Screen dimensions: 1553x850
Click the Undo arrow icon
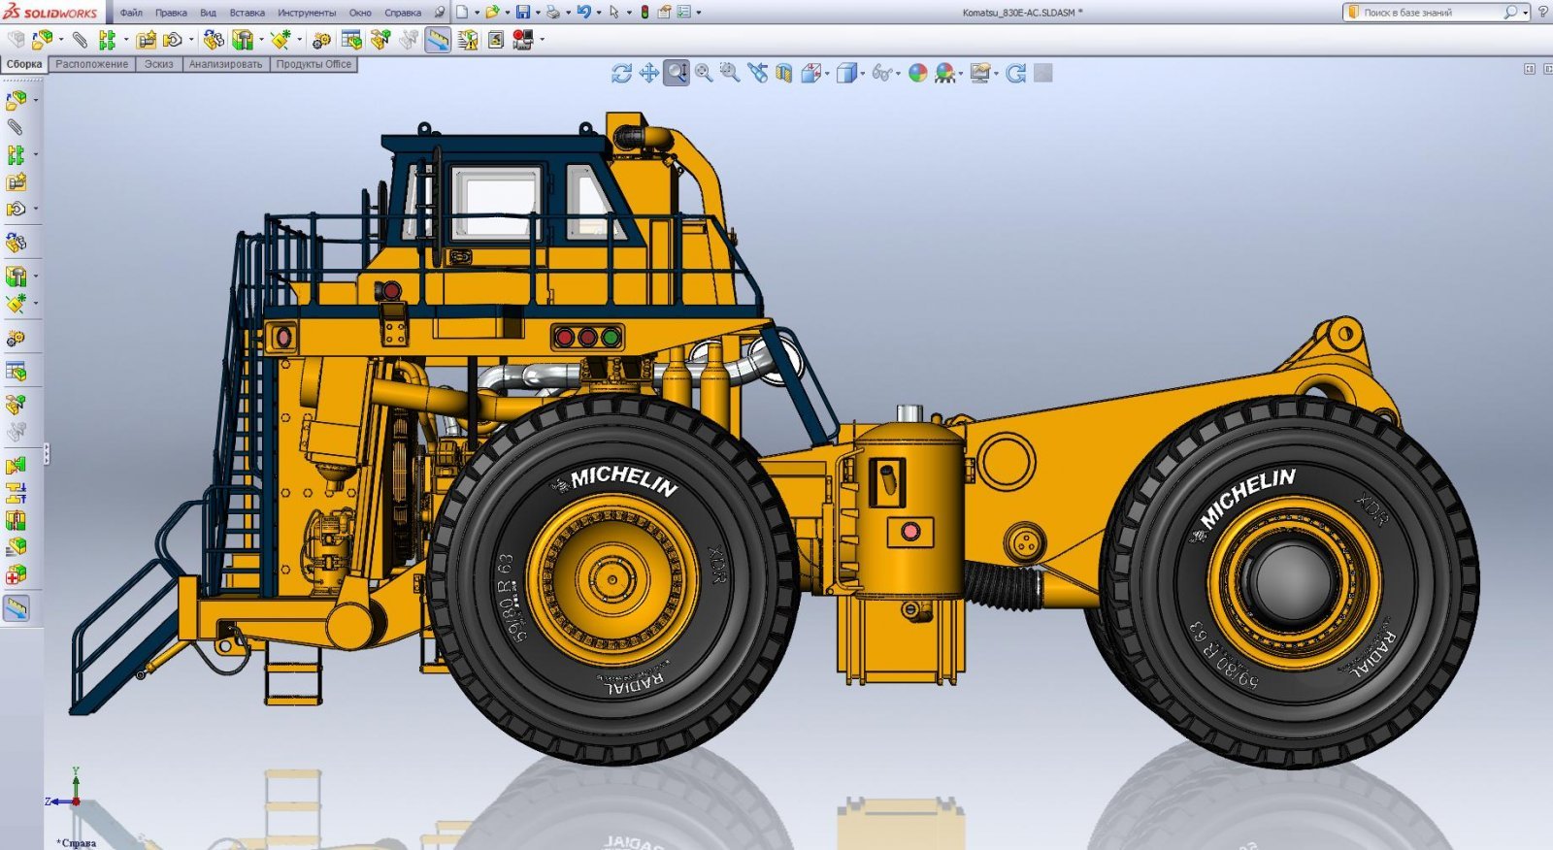pyautogui.click(x=583, y=13)
